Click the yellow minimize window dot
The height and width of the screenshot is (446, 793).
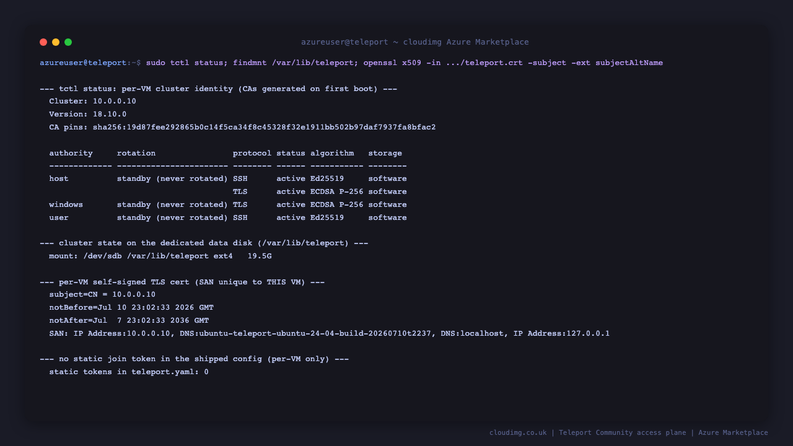click(x=56, y=42)
